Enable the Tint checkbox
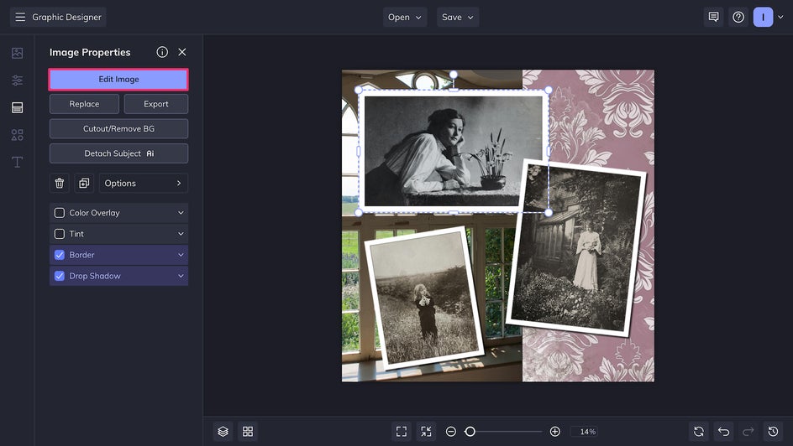The image size is (793, 446). pyautogui.click(x=60, y=234)
